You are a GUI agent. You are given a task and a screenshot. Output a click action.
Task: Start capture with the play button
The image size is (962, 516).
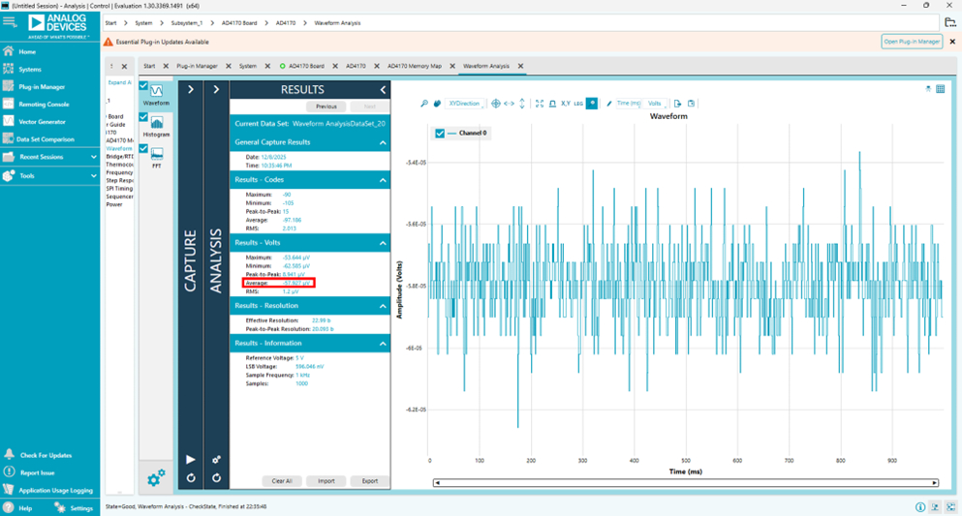(191, 460)
